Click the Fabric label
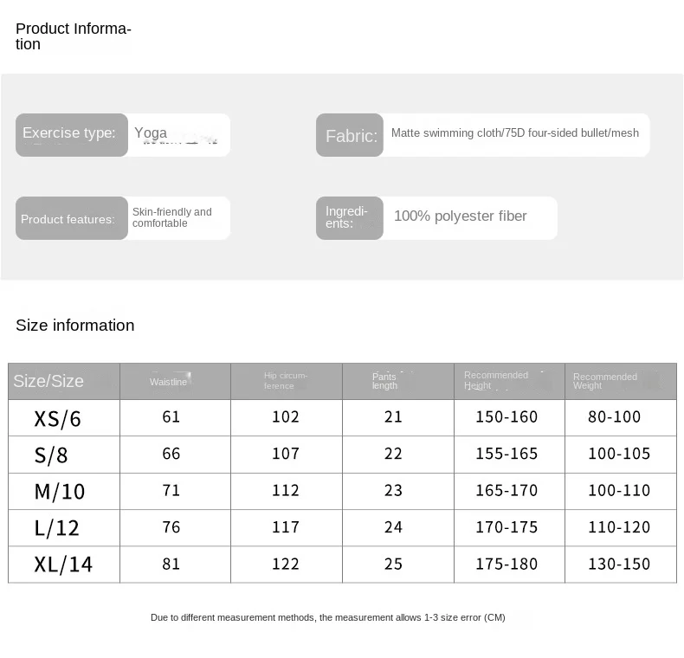The height and width of the screenshot is (658, 684). [x=351, y=136]
